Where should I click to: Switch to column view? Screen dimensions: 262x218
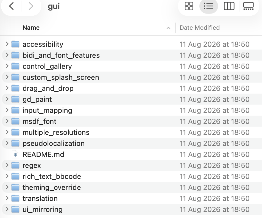229,6
